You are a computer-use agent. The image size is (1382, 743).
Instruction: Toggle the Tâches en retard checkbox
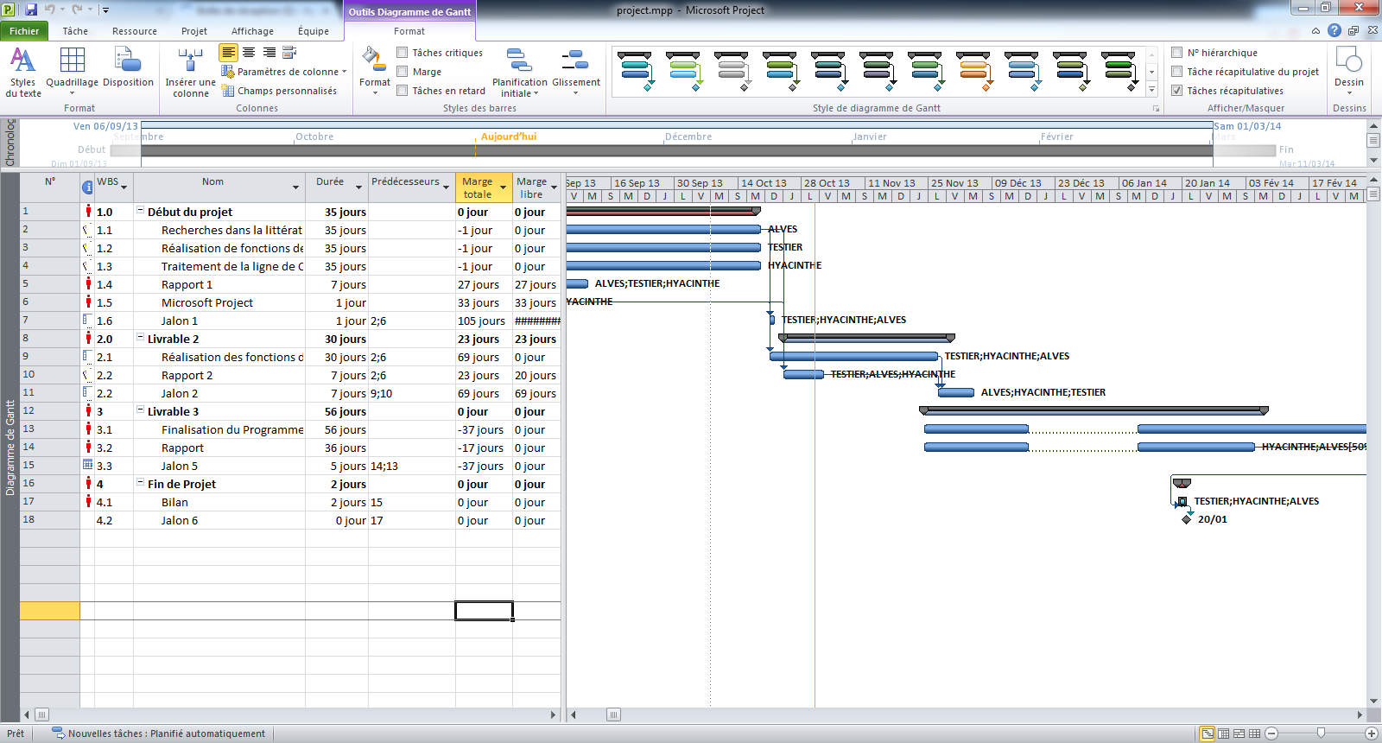(x=403, y=91)
